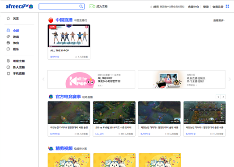Click the search magnifier icon

tap(81, 6)
